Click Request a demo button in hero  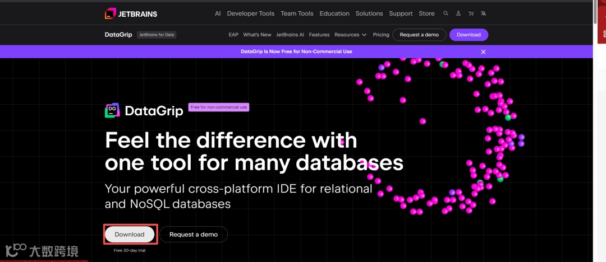coord(194,234)
